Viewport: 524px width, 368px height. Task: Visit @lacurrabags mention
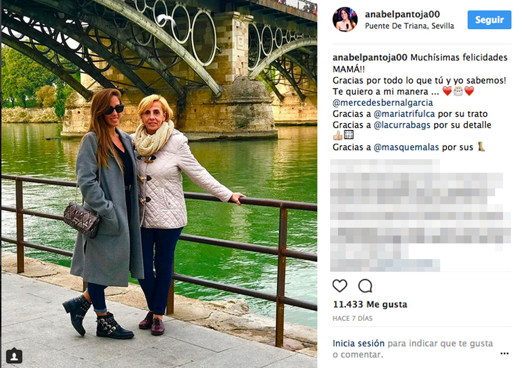tap(402, 125)
